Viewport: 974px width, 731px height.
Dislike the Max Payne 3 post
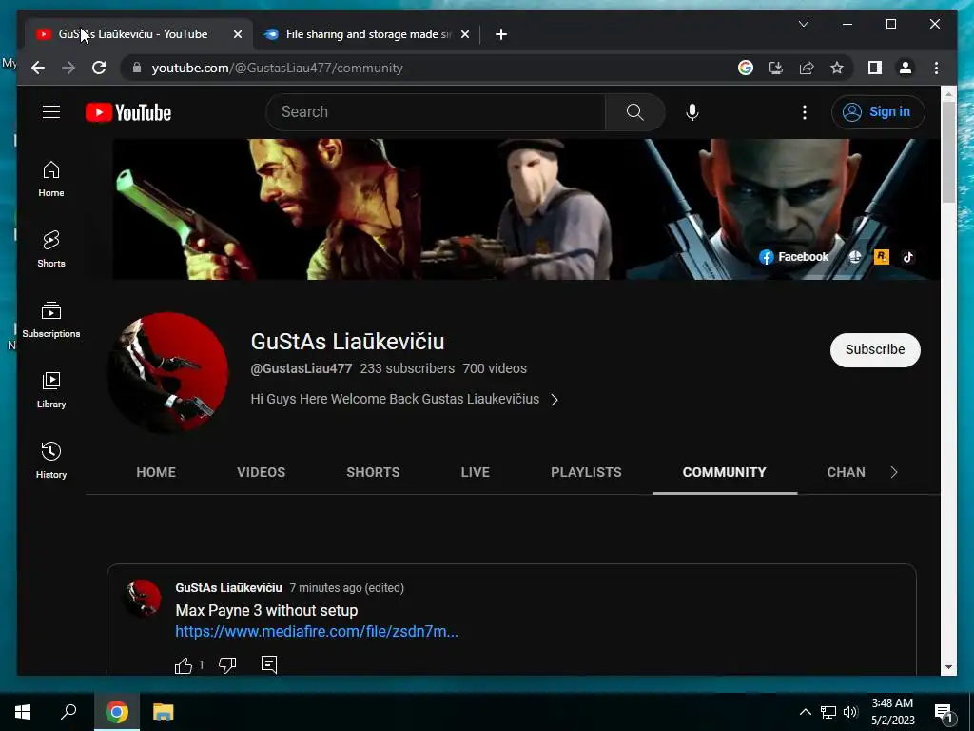(227, 665)
